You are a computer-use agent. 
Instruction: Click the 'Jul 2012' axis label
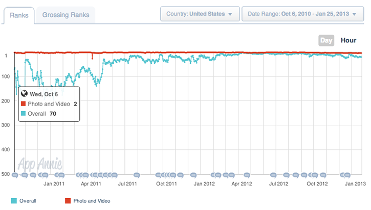point(279,184)
